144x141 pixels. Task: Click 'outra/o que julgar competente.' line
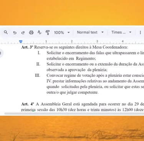pos(73,92)
